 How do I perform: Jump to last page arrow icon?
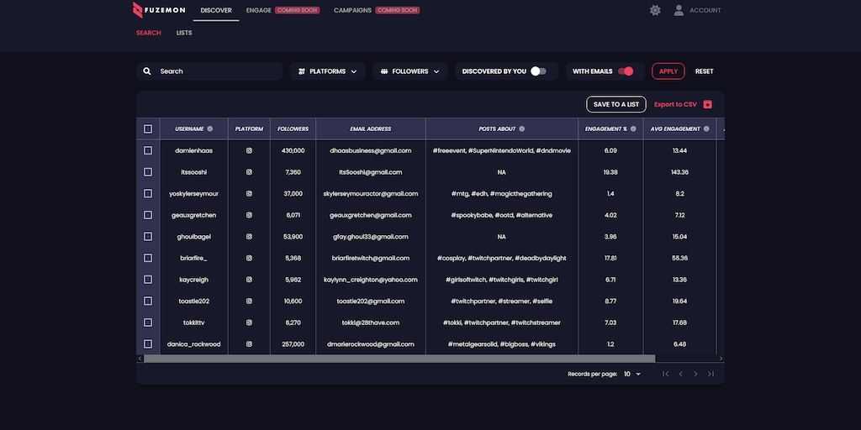point(710,374)
